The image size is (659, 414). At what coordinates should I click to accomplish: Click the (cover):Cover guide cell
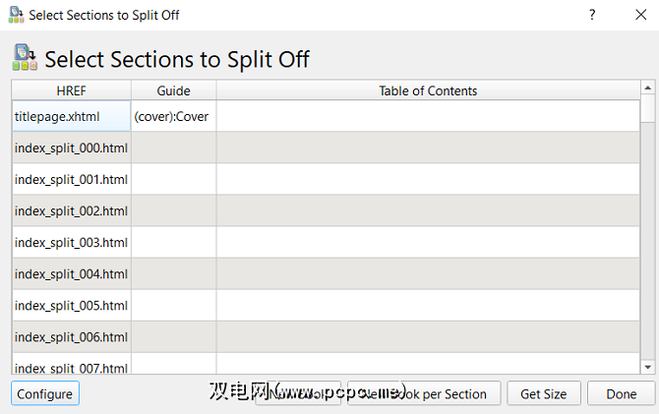click(x=173, y=116)
